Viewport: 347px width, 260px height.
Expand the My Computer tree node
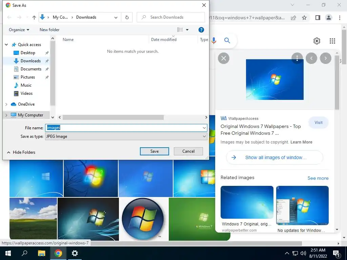click(6, 115)
